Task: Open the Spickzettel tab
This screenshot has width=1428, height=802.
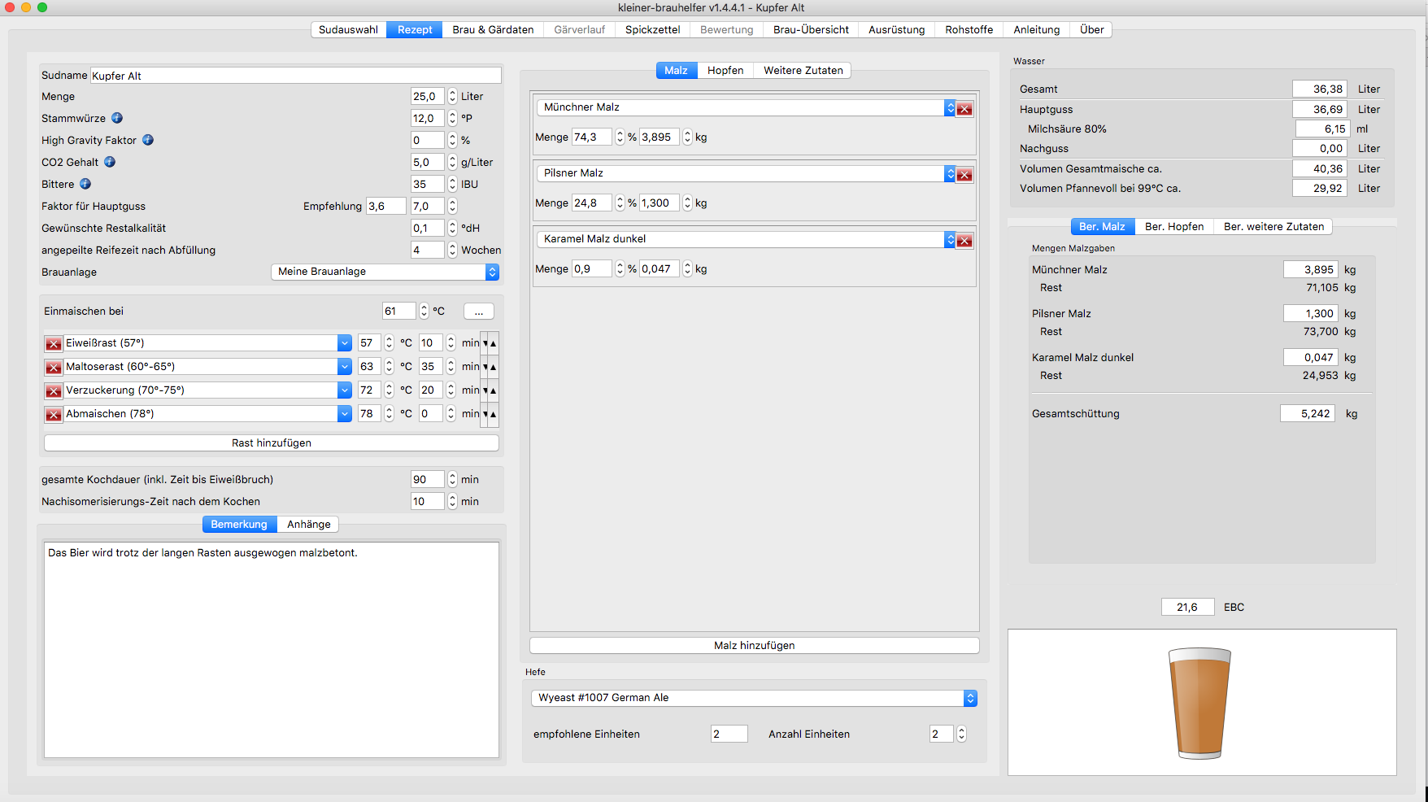Action: pyautogui.click(x=652, y=30)
